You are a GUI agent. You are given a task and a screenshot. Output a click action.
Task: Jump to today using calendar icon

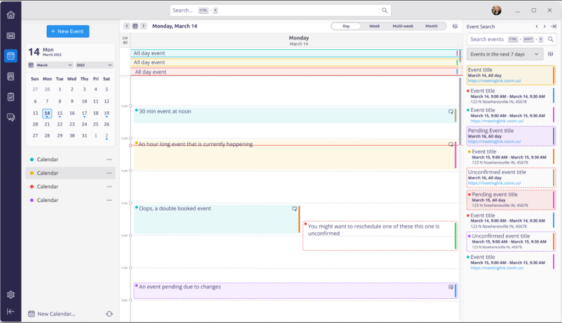[135, 26]
